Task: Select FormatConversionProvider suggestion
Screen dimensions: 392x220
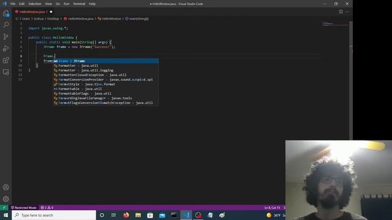Action: coord(106,79)
